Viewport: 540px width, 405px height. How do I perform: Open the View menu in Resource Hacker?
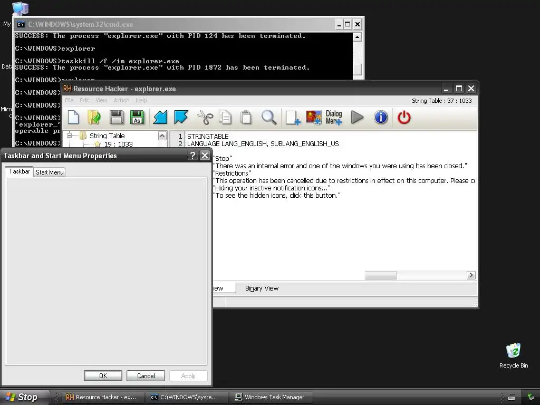click(101, 100)
